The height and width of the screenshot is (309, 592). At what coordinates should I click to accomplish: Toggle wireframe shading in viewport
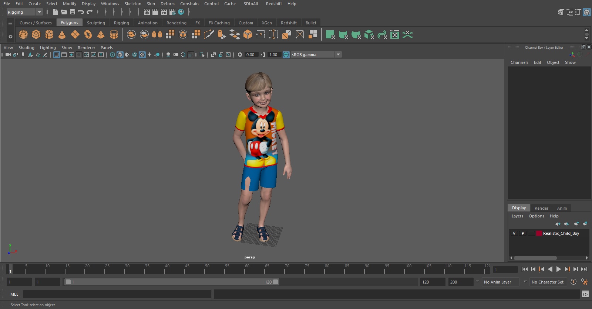click(x=112, y=55)
